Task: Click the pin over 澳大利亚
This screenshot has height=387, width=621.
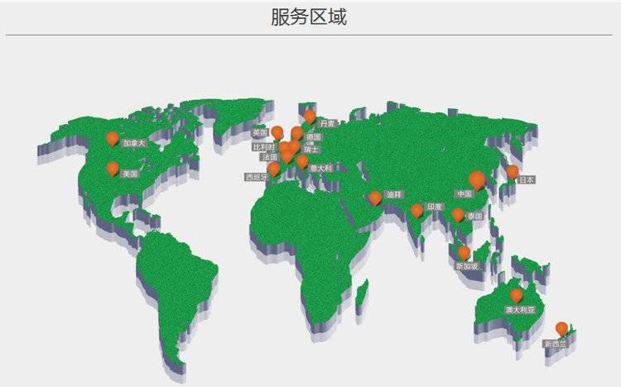Action: (517, 294)
